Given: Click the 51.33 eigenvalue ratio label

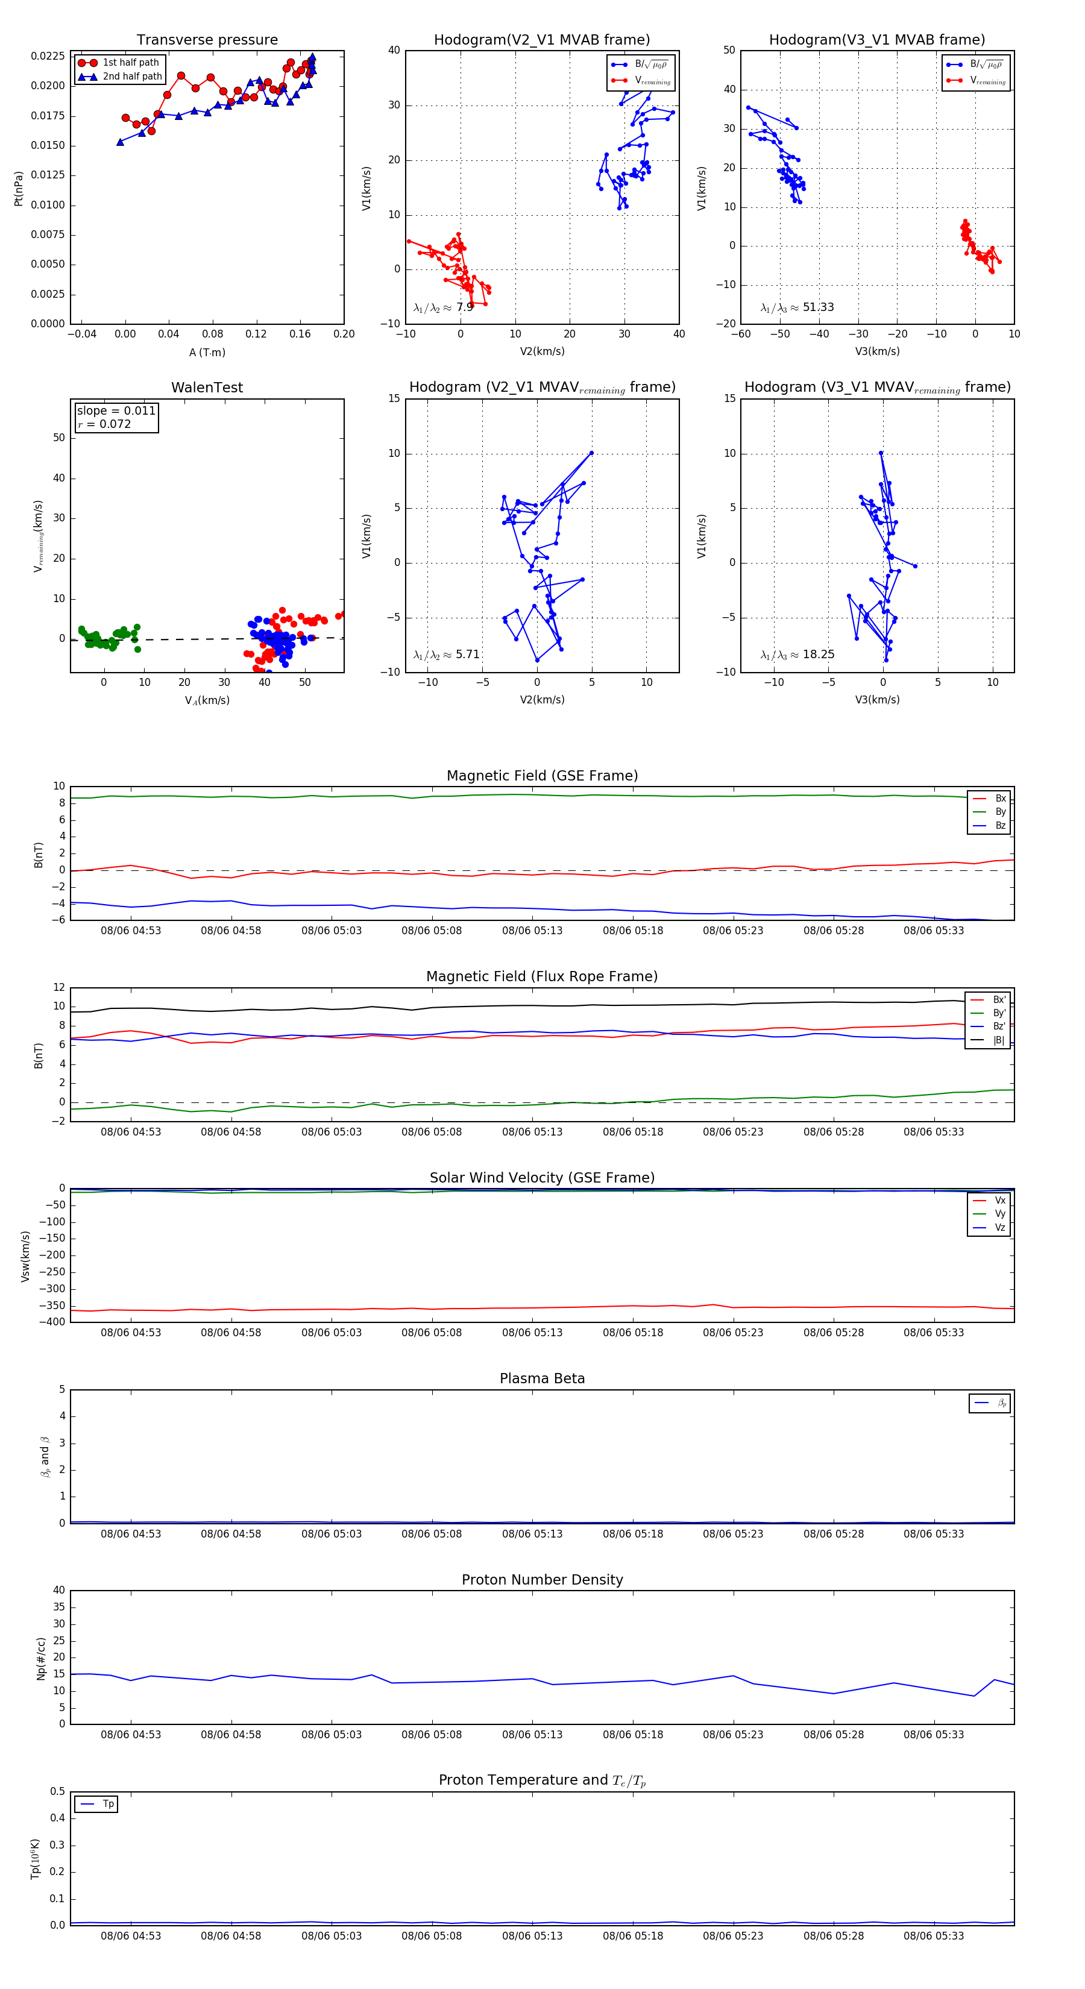Looking at the screenshot, I should 797,307.
